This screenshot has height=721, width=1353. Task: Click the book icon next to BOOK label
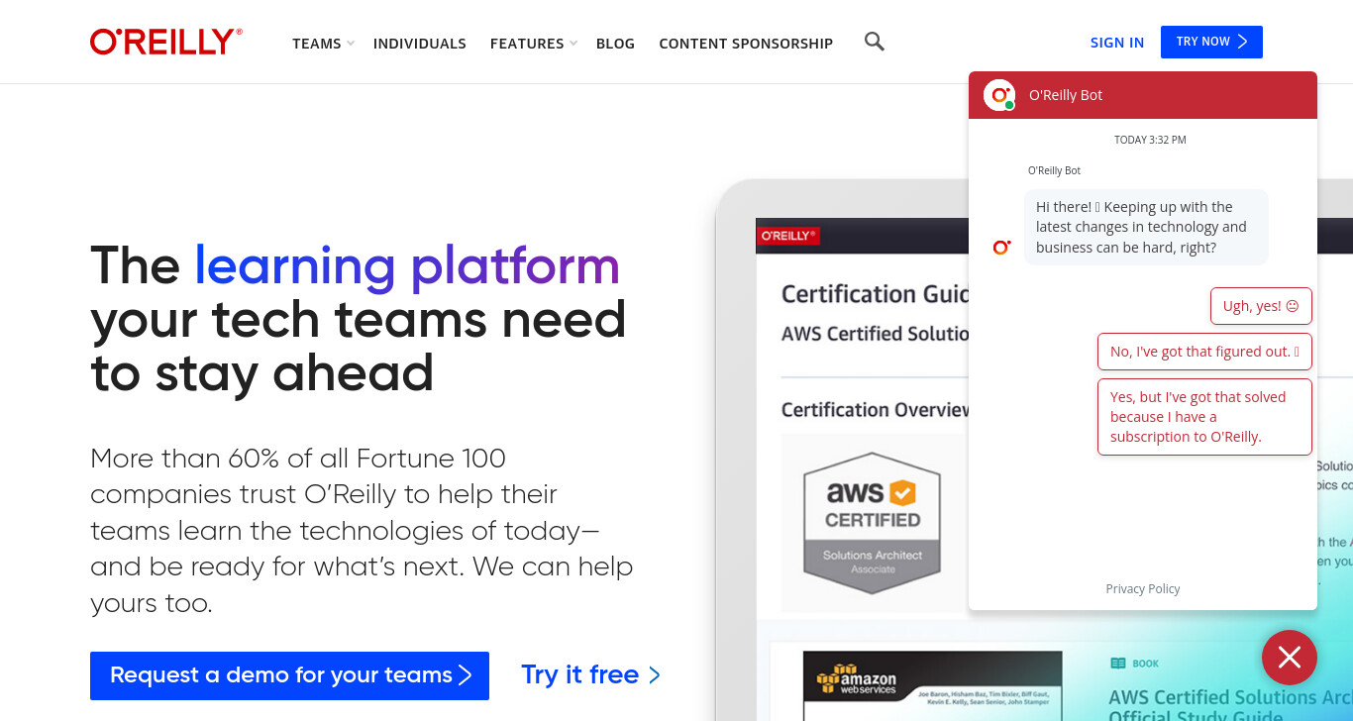[1117, 664]
